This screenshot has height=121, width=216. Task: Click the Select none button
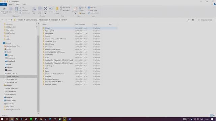[92, 10]
